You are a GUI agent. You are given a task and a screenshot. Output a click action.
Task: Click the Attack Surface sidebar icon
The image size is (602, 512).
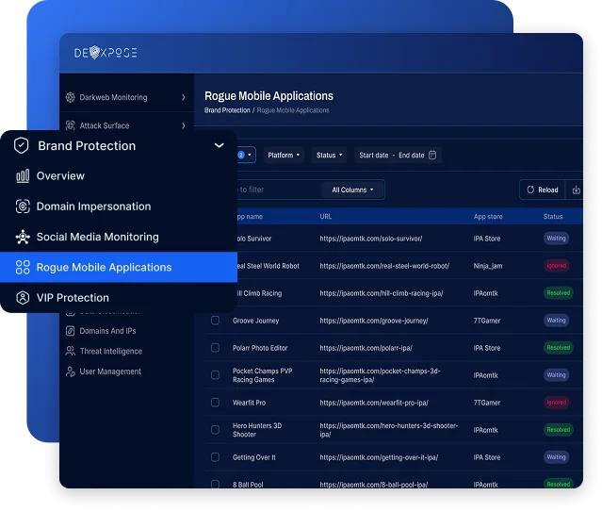pyautogui.click(x=71, y=125)
